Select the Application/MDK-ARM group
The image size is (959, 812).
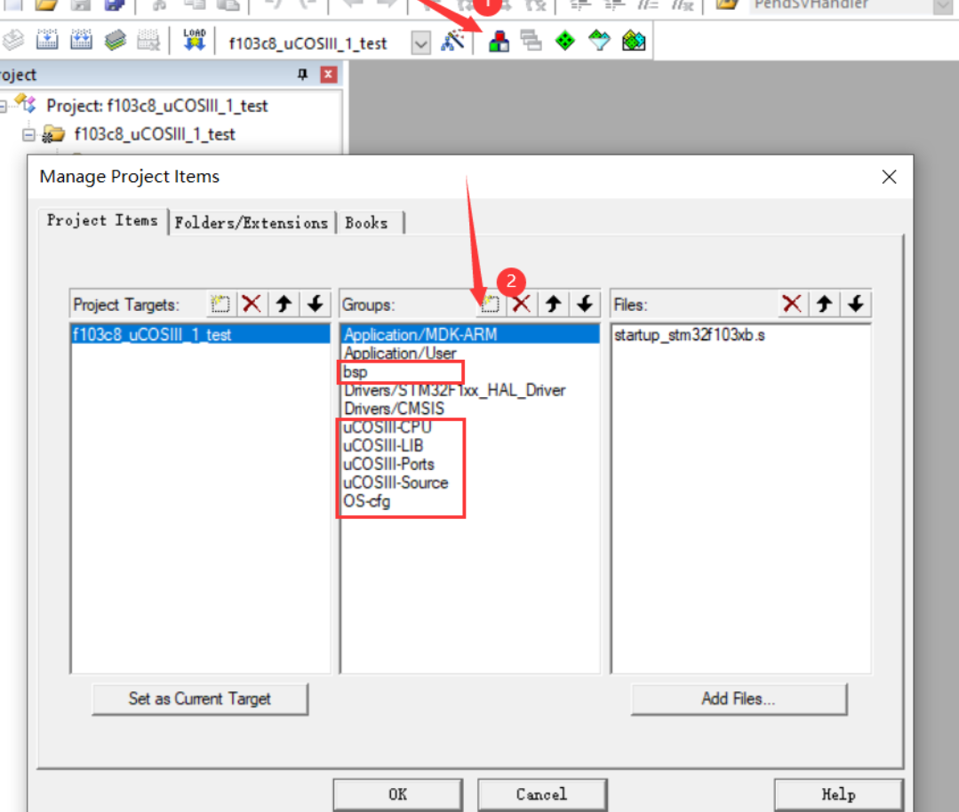pyautogui.click(x=469, y=334)
